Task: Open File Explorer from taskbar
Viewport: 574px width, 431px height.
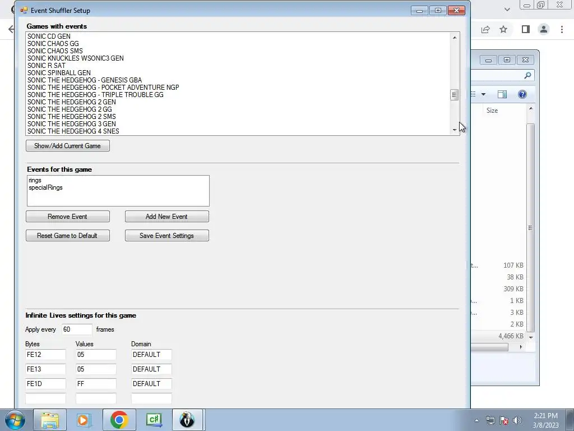Action: coord(50,420)
